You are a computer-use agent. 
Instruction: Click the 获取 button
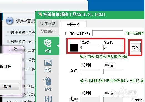tap(135, 48)
